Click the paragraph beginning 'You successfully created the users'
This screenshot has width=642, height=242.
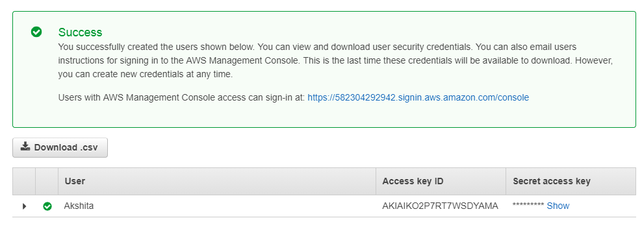click(335, 61)
